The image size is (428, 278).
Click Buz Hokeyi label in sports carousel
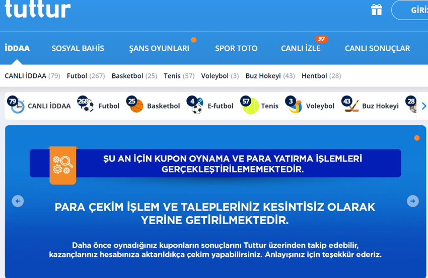coord(380,106)
